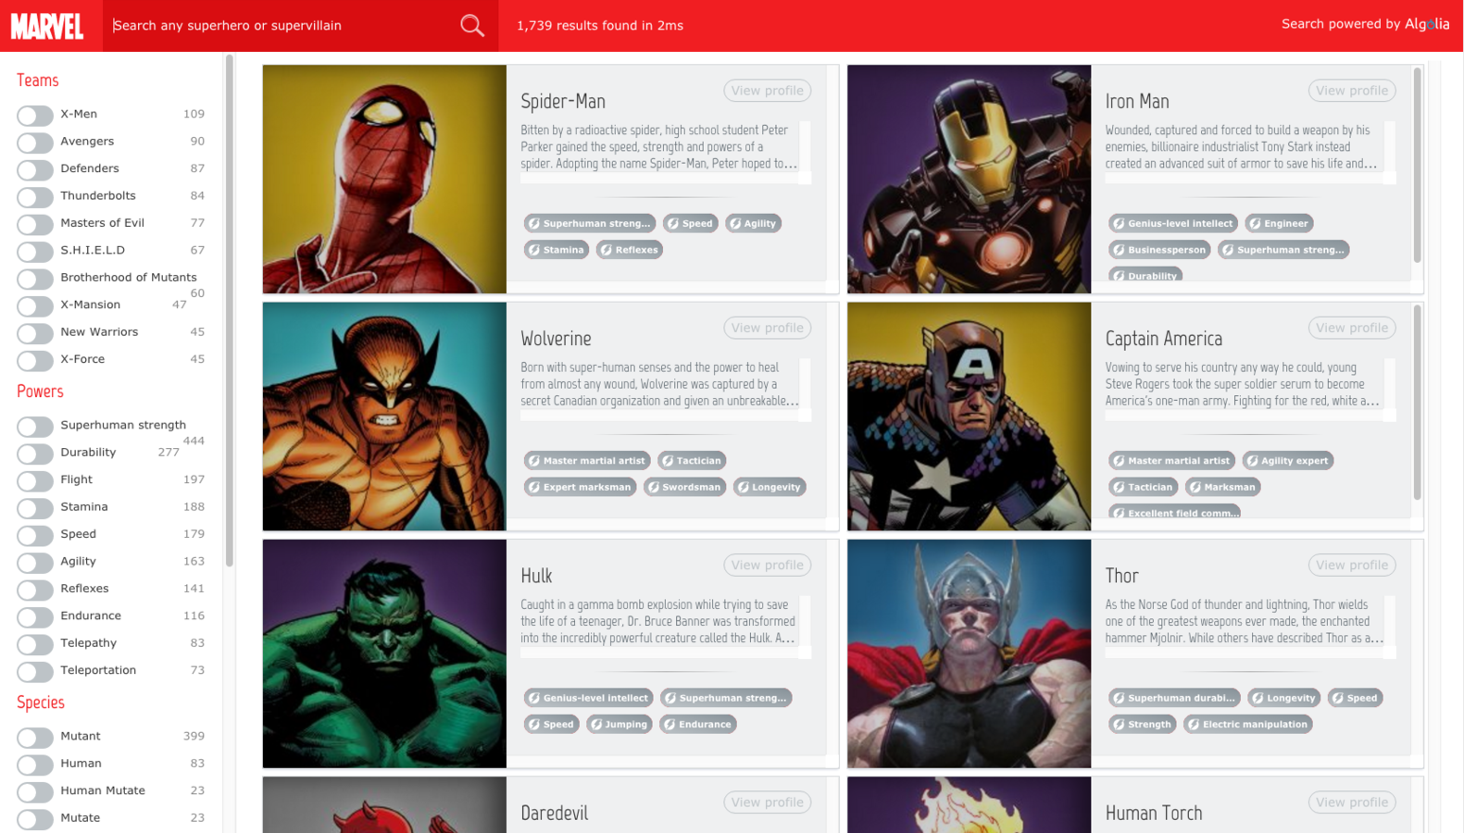Toggle the Telepathy power filter
The image size is (1464, 833).
[x=35, y=644]
